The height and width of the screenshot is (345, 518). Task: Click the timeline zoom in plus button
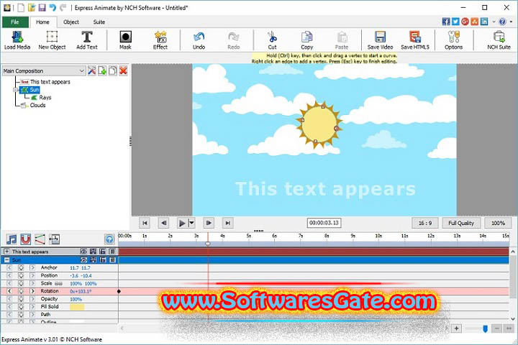click(x=457, y=328)
